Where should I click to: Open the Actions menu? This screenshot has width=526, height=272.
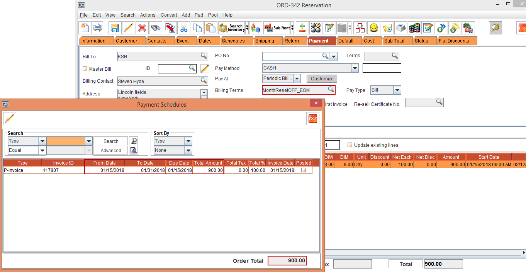[x=148, y=15]
